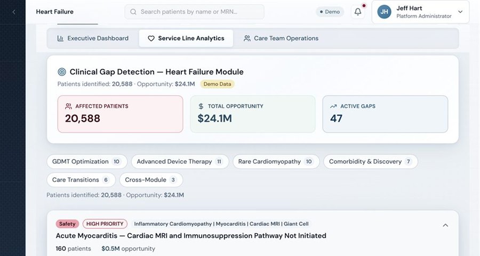Open the Total Opportunity $24.1M card

tap(253, 114)
